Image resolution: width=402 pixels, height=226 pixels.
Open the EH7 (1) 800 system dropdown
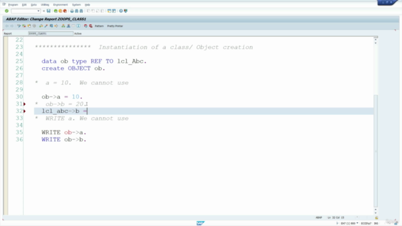pyautogui.click(x=357, y=223)
